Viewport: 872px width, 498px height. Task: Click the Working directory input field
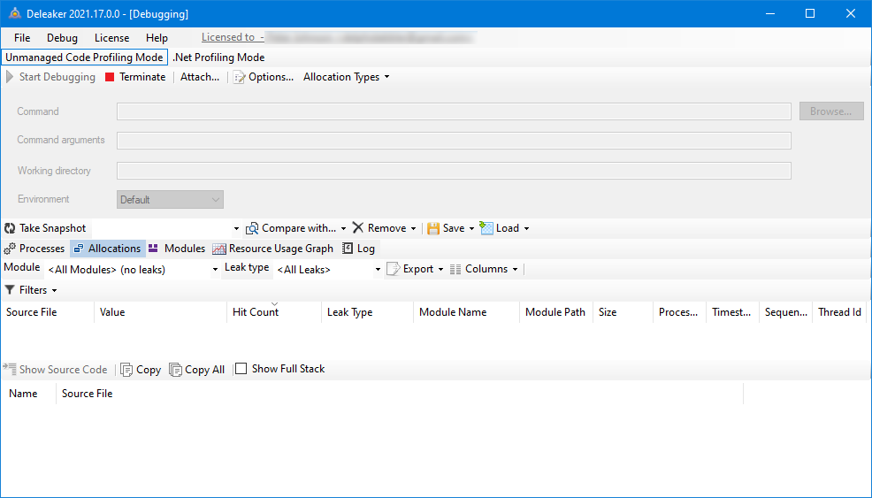click(x=454, y=171)
